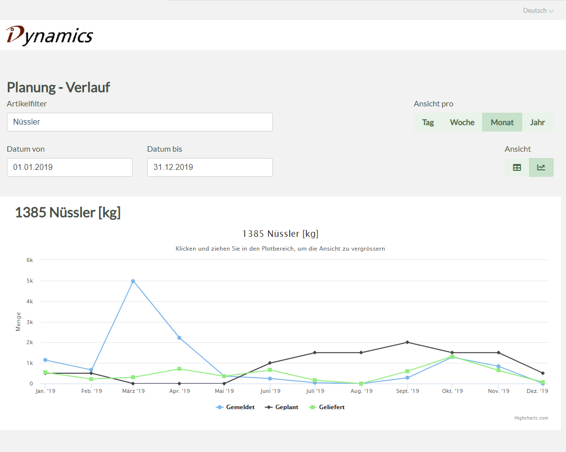The height and width of the screenshot is (452, 566).
Task: Open the Datum bis date field
Action: [210, 167]
